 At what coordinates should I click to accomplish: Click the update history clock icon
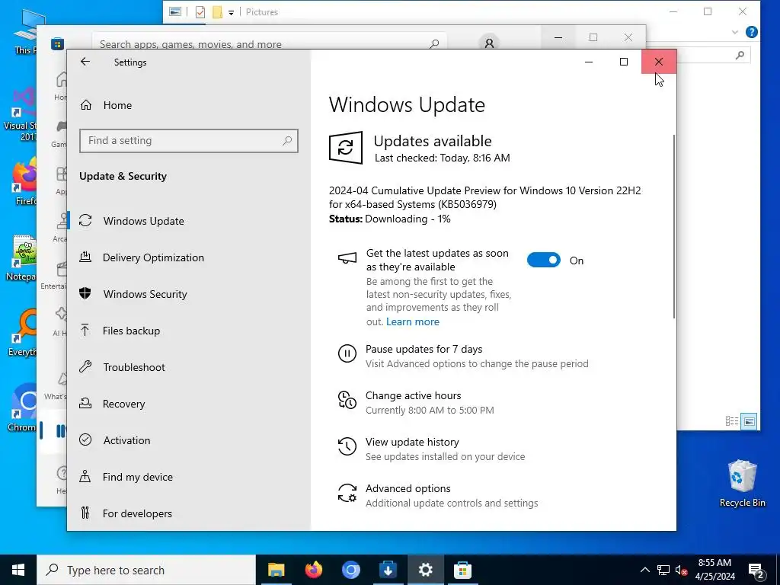pyautogui.click(x=347, y=446)
